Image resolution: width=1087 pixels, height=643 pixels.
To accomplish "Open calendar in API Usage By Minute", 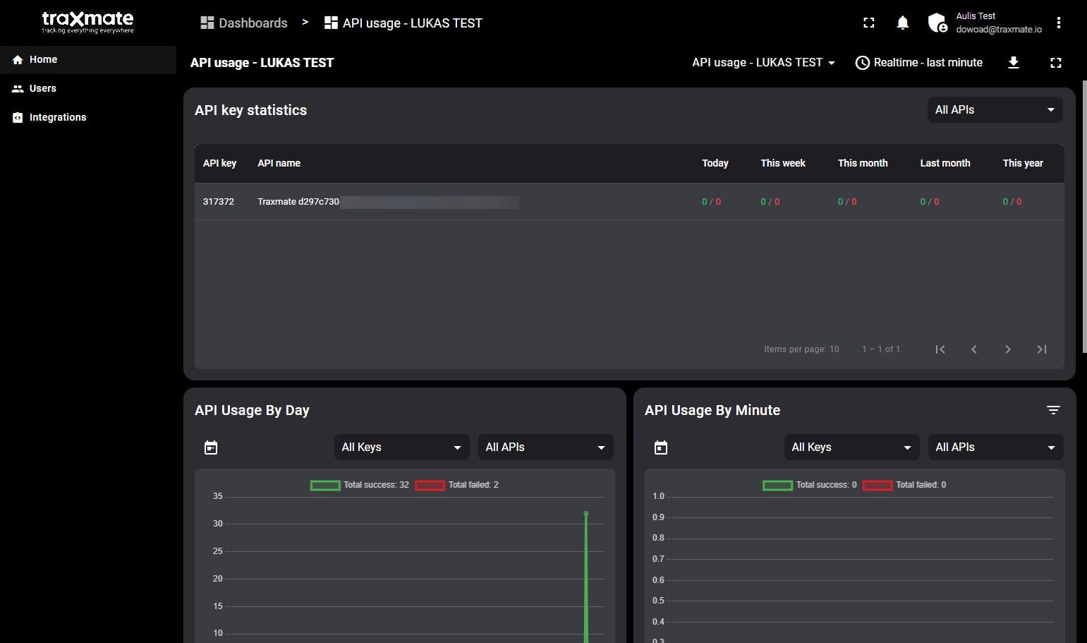I will [x=661, y=447].
